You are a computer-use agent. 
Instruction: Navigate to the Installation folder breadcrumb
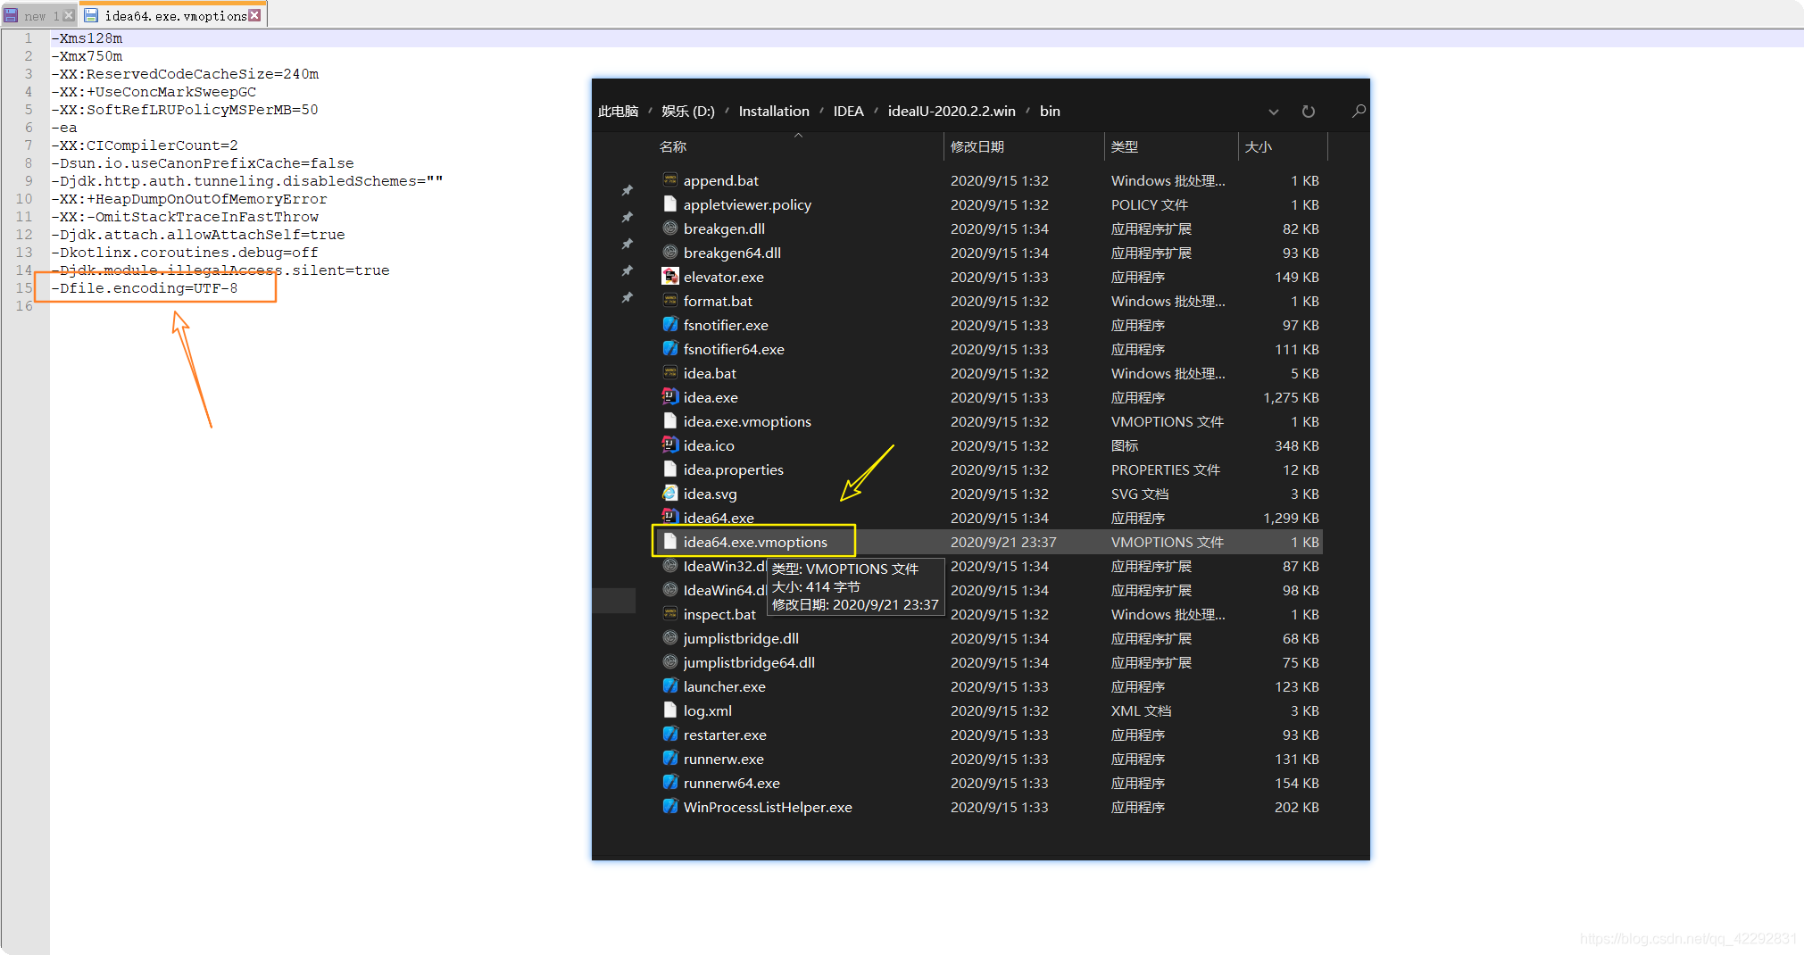[774, 112]
